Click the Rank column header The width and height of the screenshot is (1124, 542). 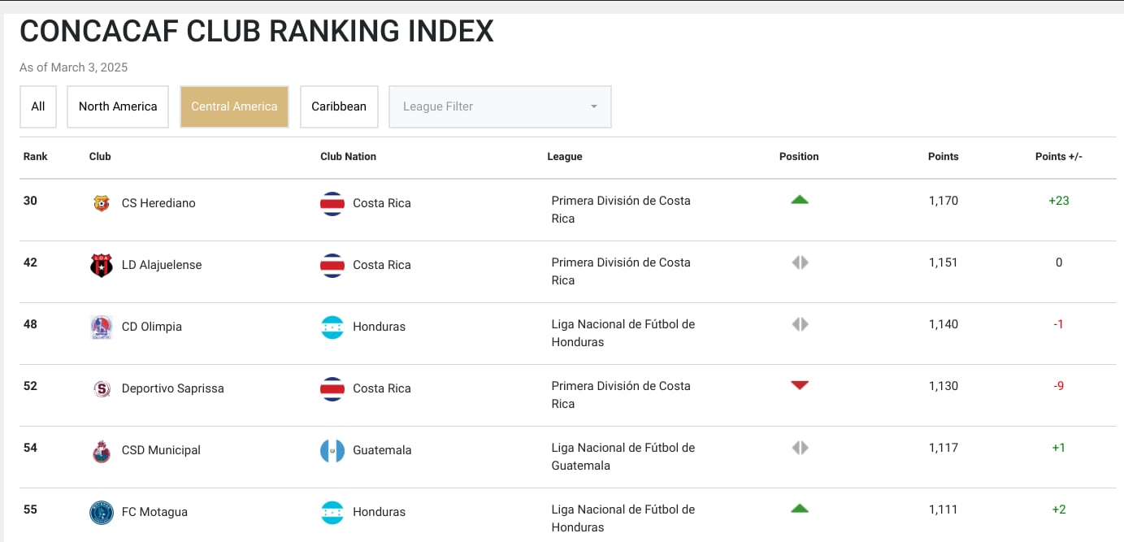36,157
